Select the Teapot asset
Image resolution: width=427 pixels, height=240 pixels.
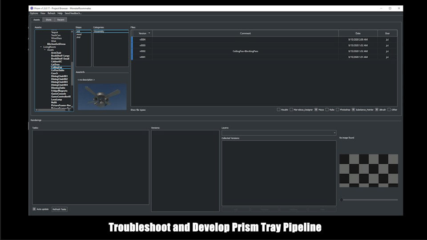click(x=54, y=32)
